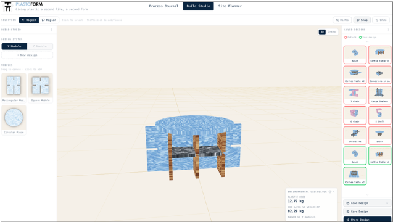393x222 pixels.
Task: Open the green-bordered Coffee Table v1 design
Action: coord(379,155)
